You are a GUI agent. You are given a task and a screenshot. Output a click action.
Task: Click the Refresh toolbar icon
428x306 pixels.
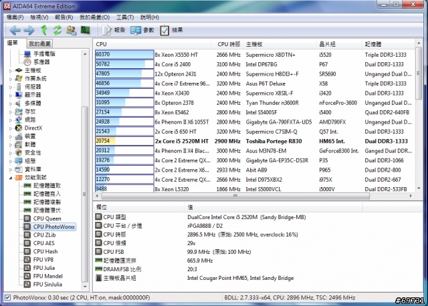[58, 30]
